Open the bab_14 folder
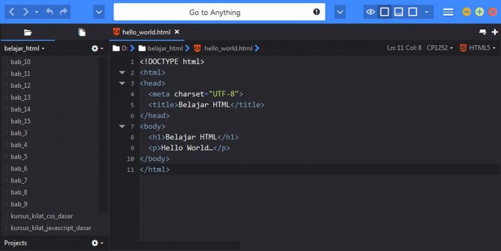The height and width of the screenshot is (251, 501). pos(20,110)
